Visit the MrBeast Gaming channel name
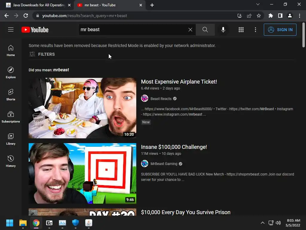This screenshot has height=230, width=306. point(164,164)
